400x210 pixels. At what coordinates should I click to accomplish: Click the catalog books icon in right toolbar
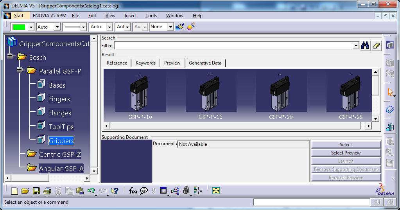coord(390,45)
